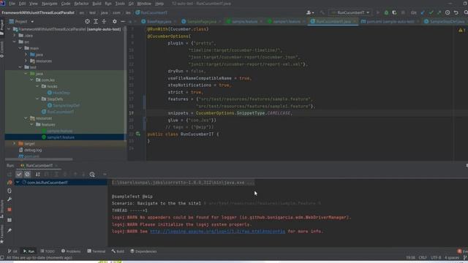
Task: Click Collapse All icon in Project panel
Action: (x=104, y=21)
